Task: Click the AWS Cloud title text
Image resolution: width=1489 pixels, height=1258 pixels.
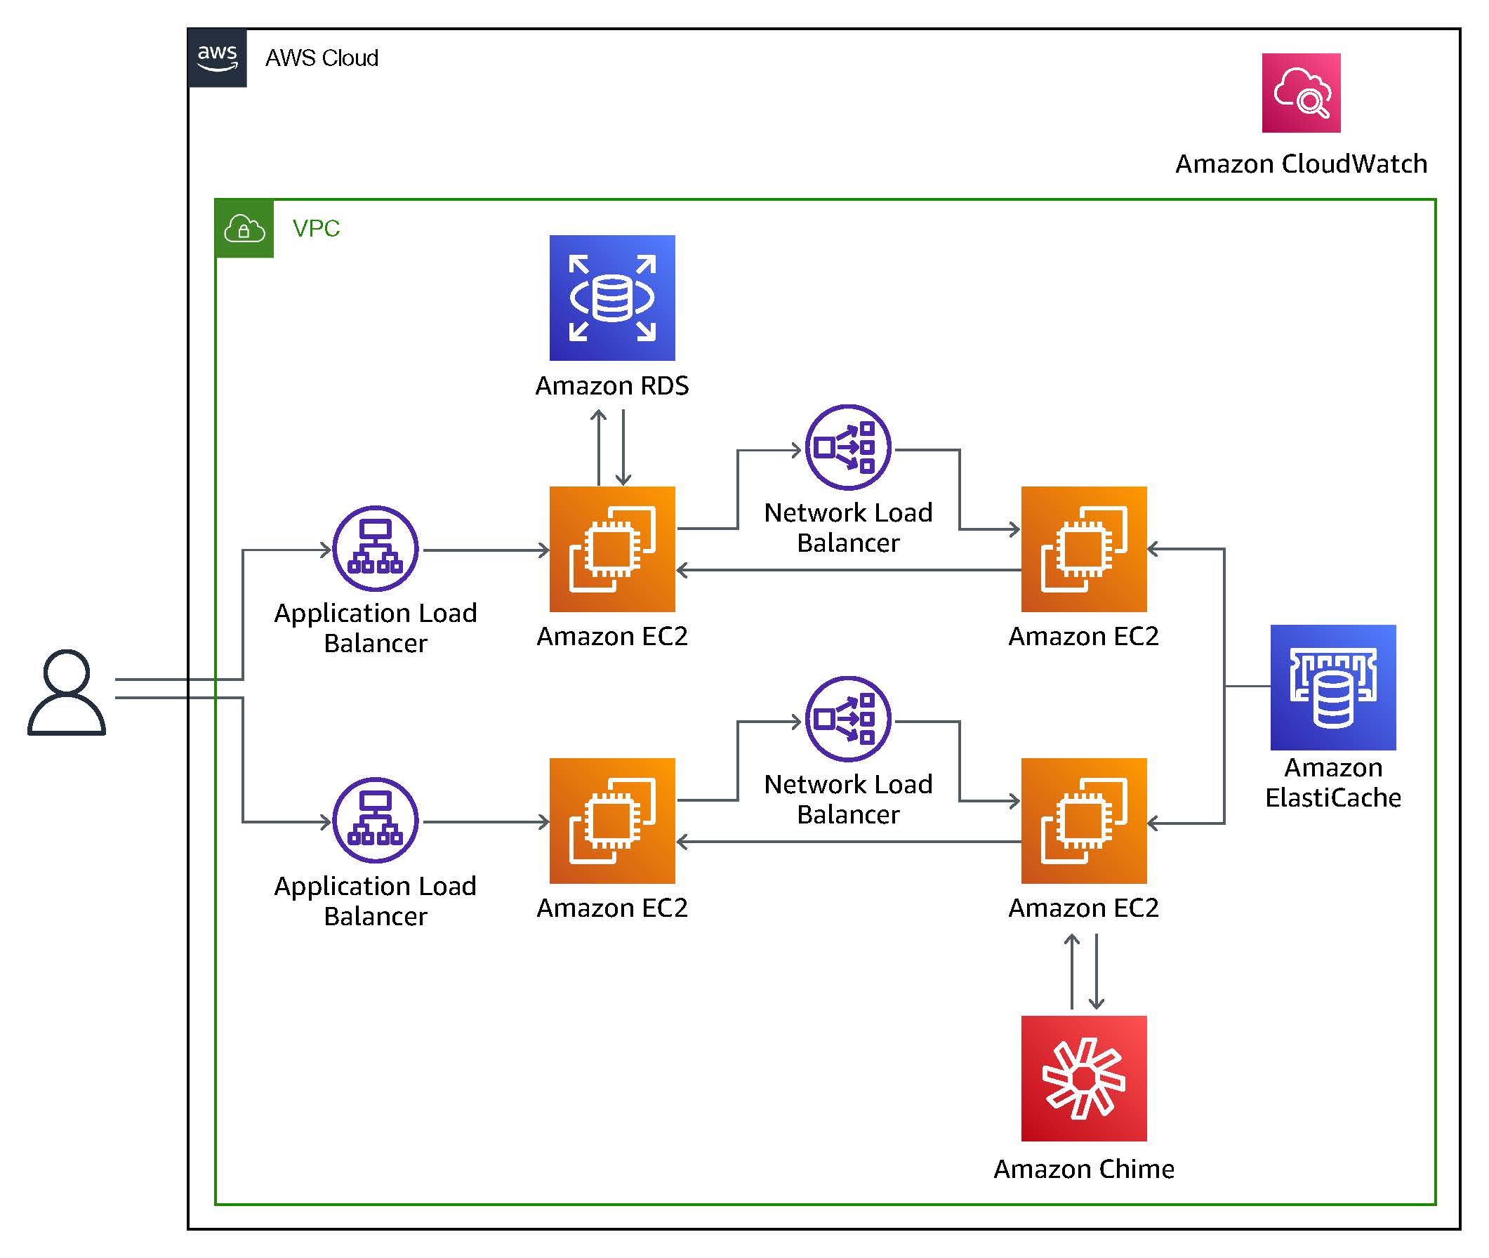Action: click(x=322, y=58)
